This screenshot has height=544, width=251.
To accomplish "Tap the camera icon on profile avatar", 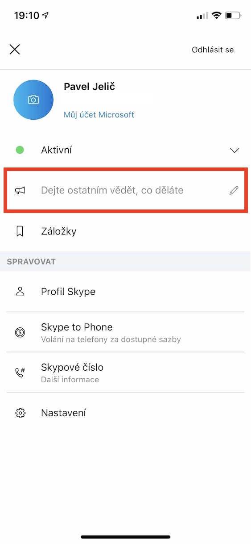I will click(x=33, y=100).
